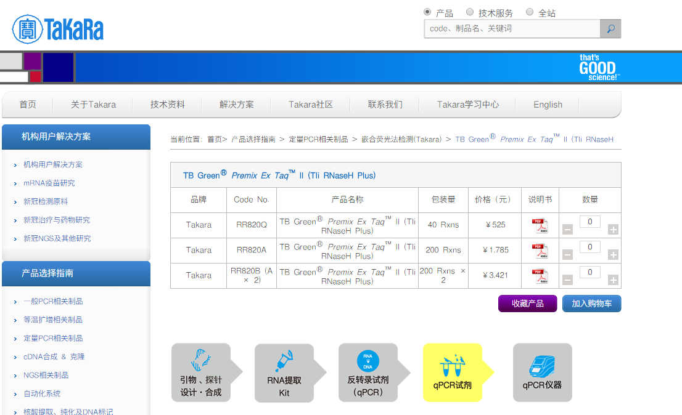Open 自动化系统 sidebar link
Viewport: 682px width, 415px height.
tap(42, 393)
